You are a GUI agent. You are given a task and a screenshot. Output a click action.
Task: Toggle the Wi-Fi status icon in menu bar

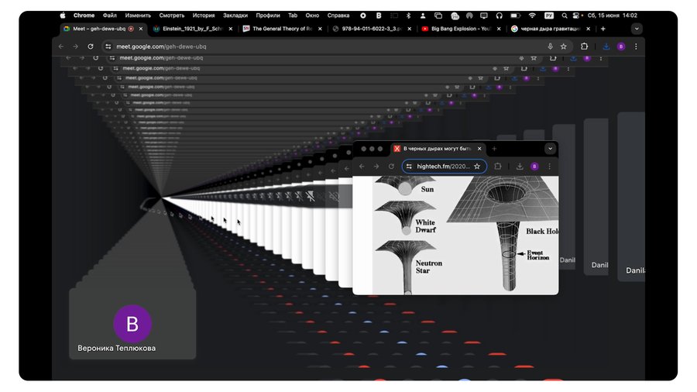pos(532,15)
